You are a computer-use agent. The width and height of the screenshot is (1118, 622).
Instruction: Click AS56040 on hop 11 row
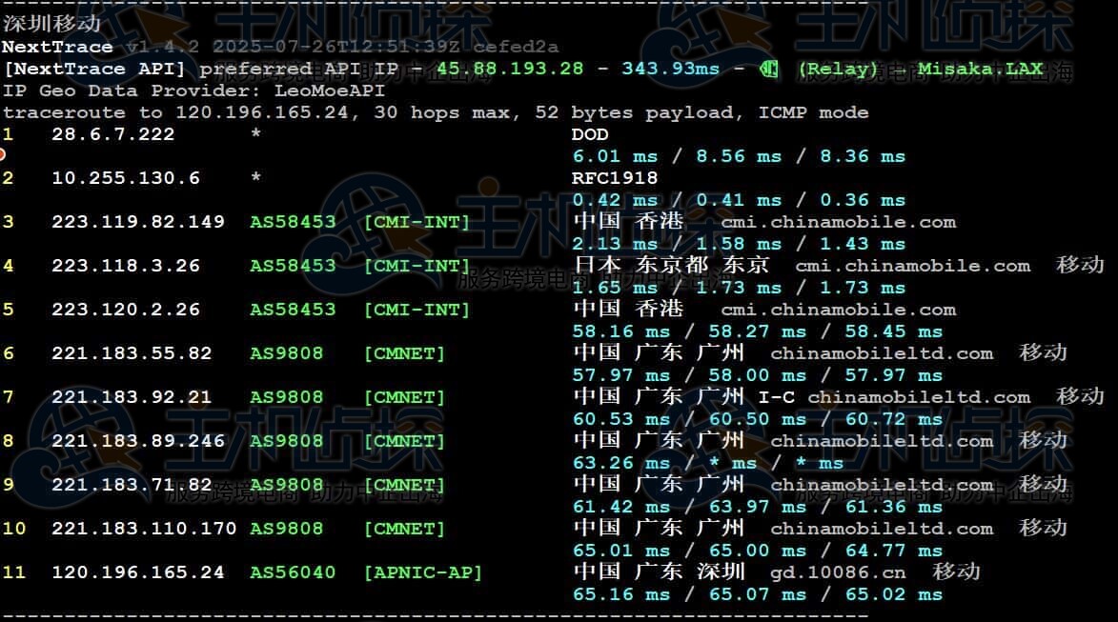tap(293, 572)
